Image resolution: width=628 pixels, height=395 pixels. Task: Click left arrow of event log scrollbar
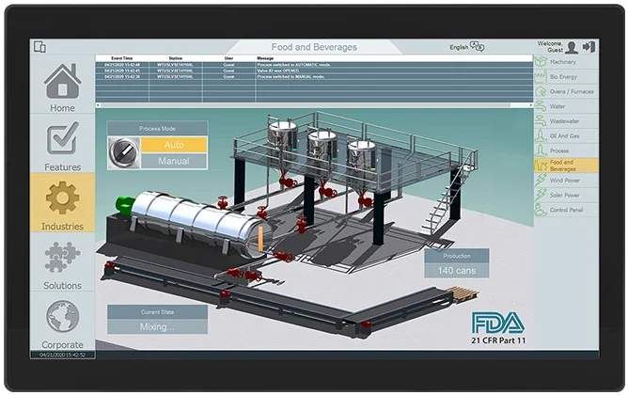tap(98, 105)
